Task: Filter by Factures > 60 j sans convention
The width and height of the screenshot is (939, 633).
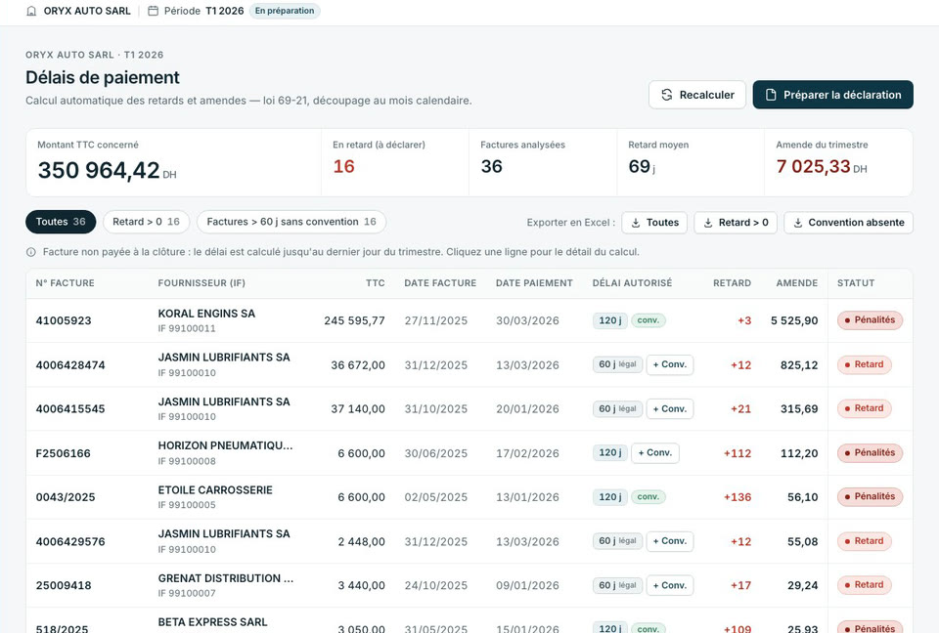Action: tap(291, 222)
